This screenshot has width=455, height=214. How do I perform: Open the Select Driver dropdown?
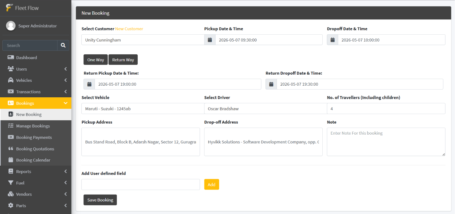266,109
